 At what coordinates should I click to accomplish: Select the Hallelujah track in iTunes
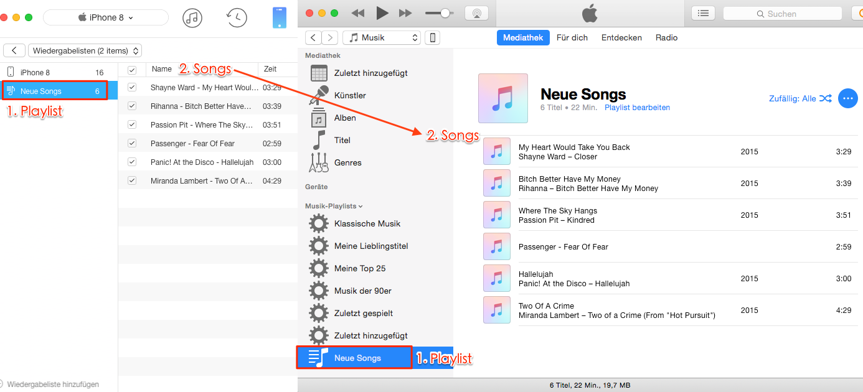[670, 278]
